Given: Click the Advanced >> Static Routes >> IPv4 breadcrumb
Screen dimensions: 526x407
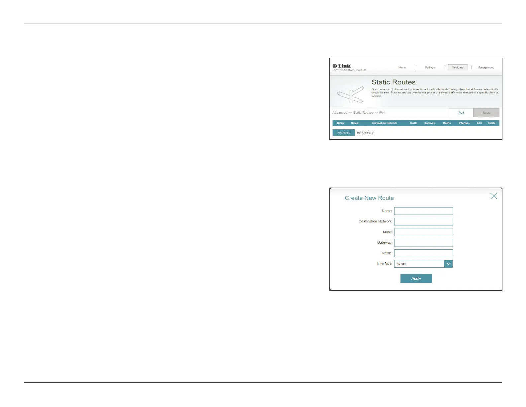Looking at the screenshot, I should (359, 113).
